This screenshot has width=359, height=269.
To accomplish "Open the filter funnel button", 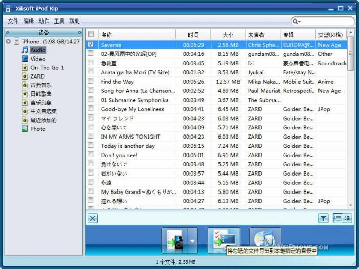I will click(323, 218).
